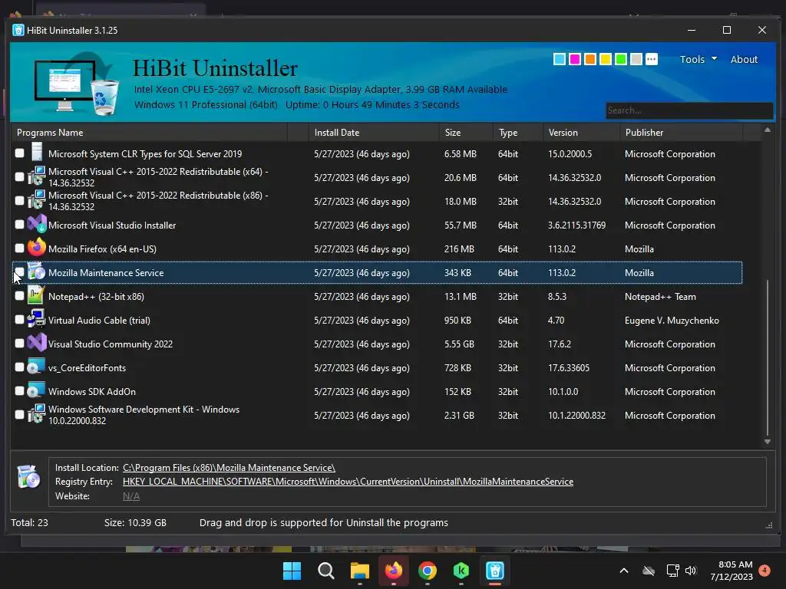This screenshot has height=589, width=786.
Task: Open the green K app in taskbar
Action: pyautogui.click(x=461, y=571)
